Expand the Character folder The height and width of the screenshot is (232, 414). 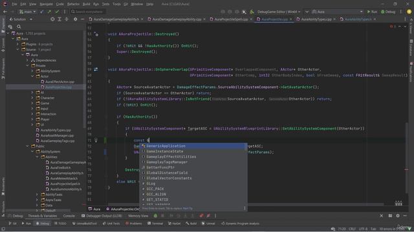tap(32, 97)
